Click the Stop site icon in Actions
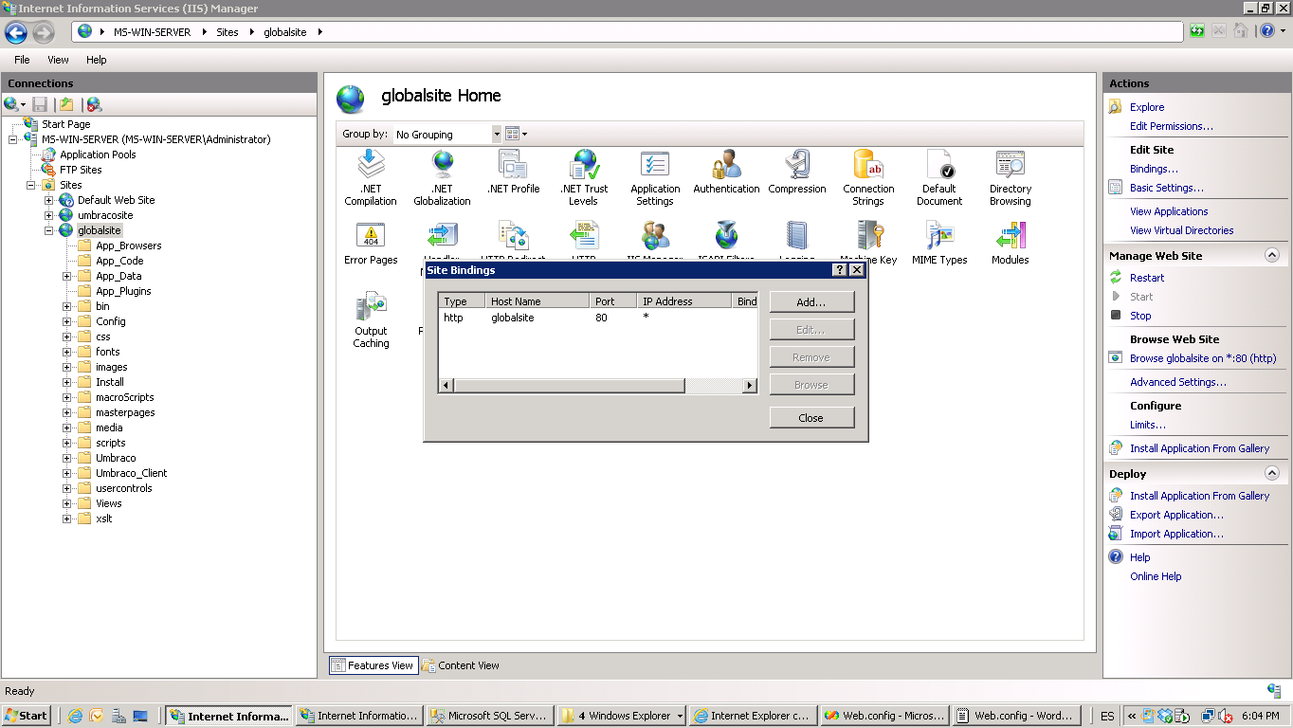Screen dimensions: 1293x728 [1116, 316]
